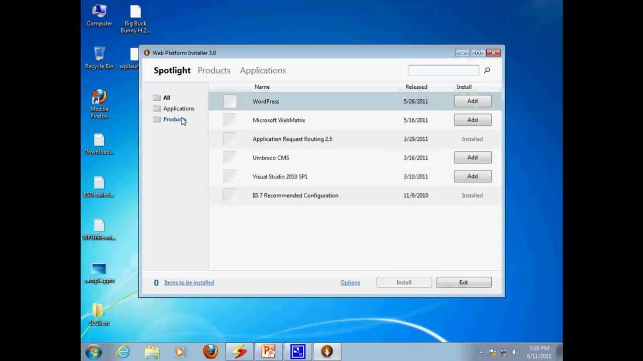Switch to the Products tab
The image size is (643, 361).
pos(214,71)
